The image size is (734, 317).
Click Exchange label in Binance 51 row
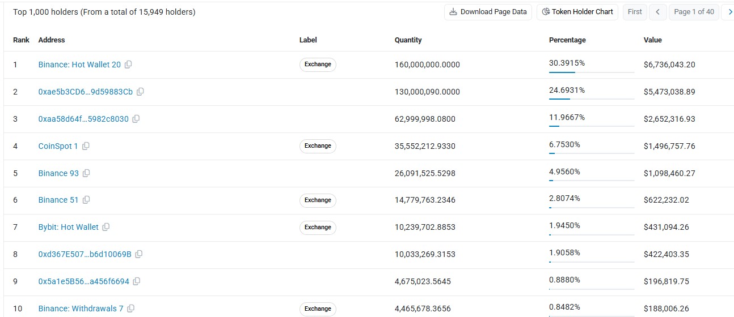pyautogui.click(x=318, y=200)
